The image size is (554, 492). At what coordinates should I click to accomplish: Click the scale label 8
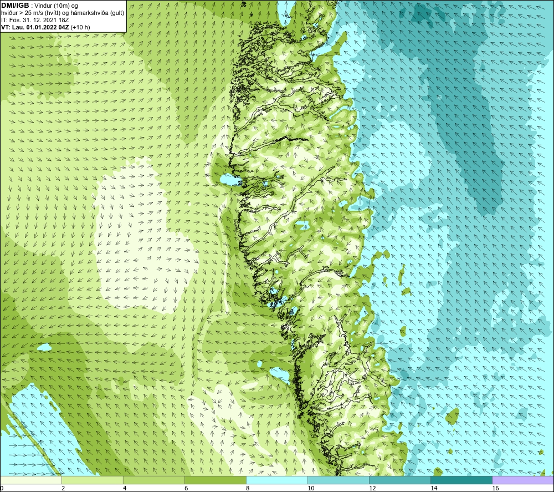(248, 489)
